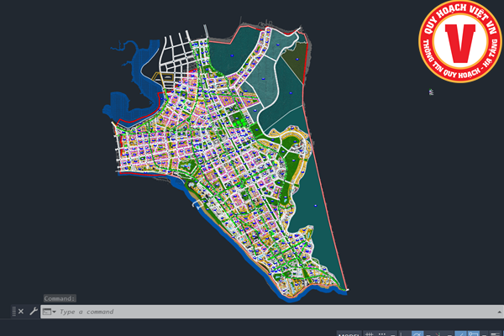
Task: Click the Polar Tracking status bar icon
Action: pyautogui.click(x=417, y=334)
